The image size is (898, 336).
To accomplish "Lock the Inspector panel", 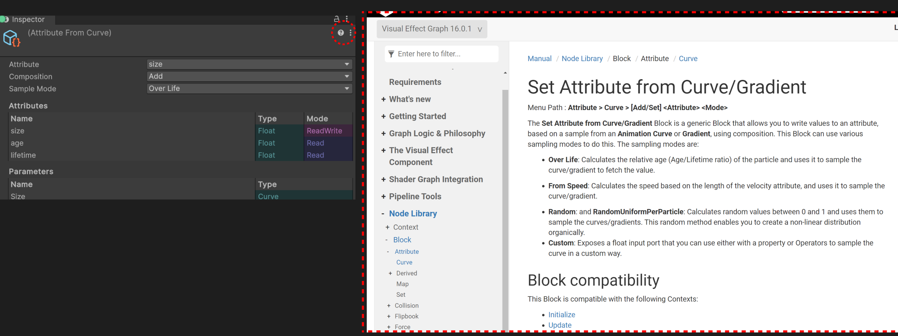I will click(337, 19).
